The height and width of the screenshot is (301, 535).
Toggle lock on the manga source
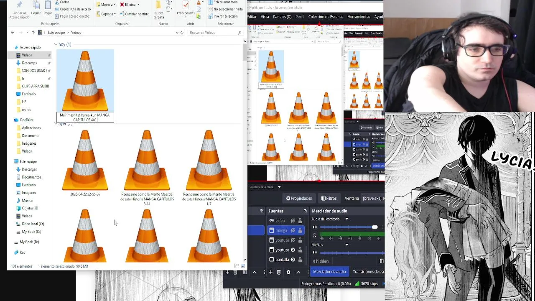pyautogui.click(x=300, y=230)
